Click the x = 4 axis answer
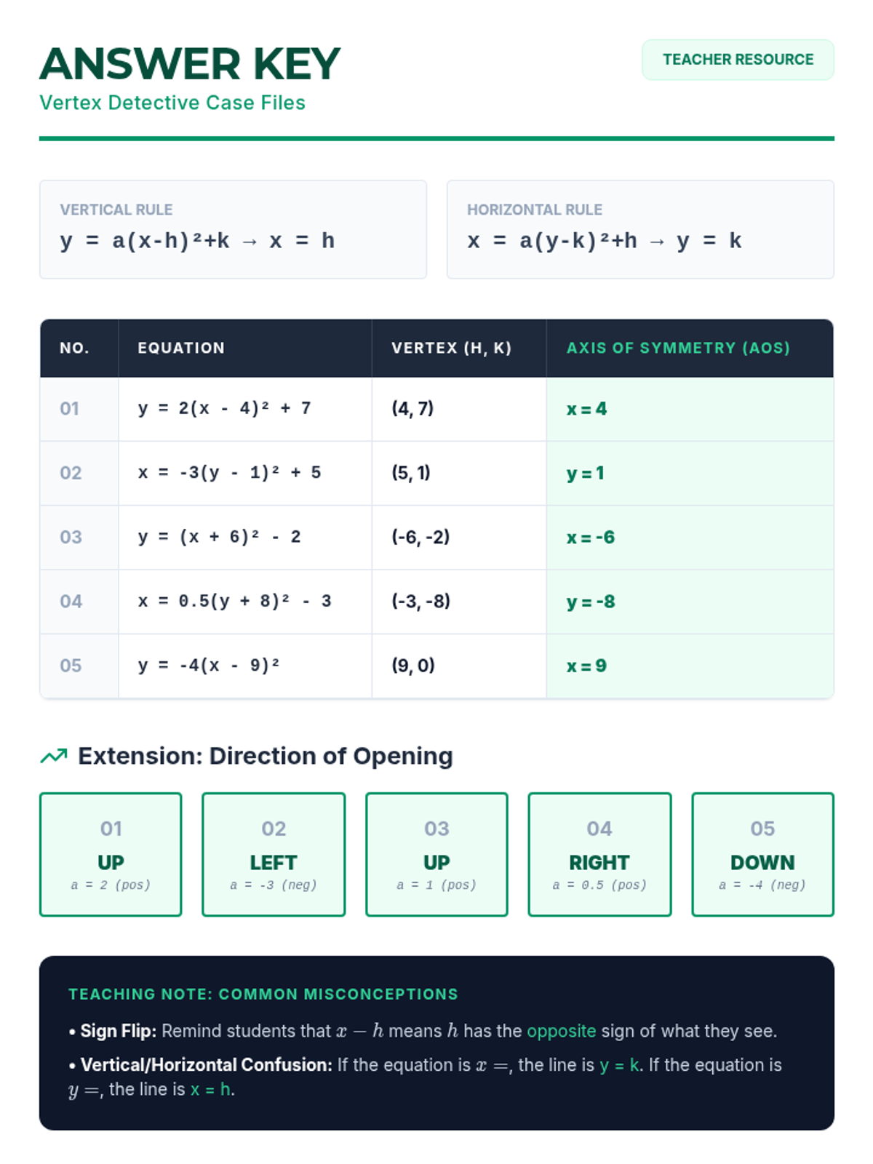873x1164 pixels. (x=586, y=409)
